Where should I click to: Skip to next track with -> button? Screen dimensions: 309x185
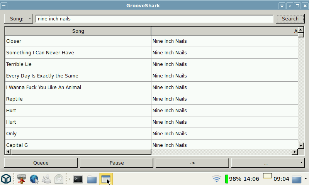tap(192, 163)
